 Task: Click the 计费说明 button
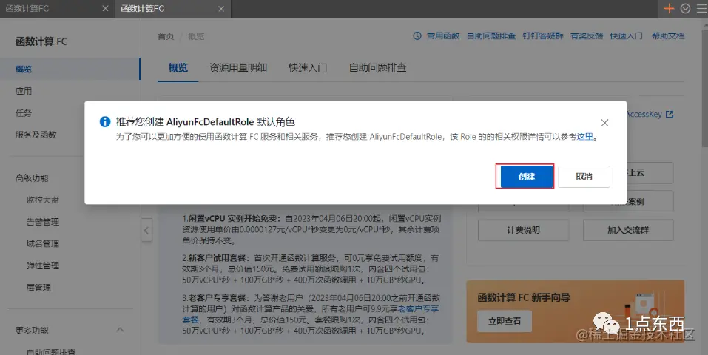pyautogui.click(x=523, y=230)
